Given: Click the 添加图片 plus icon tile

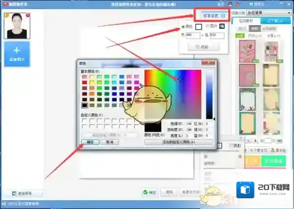Looking at the screenshot, I should coord(17,54).
